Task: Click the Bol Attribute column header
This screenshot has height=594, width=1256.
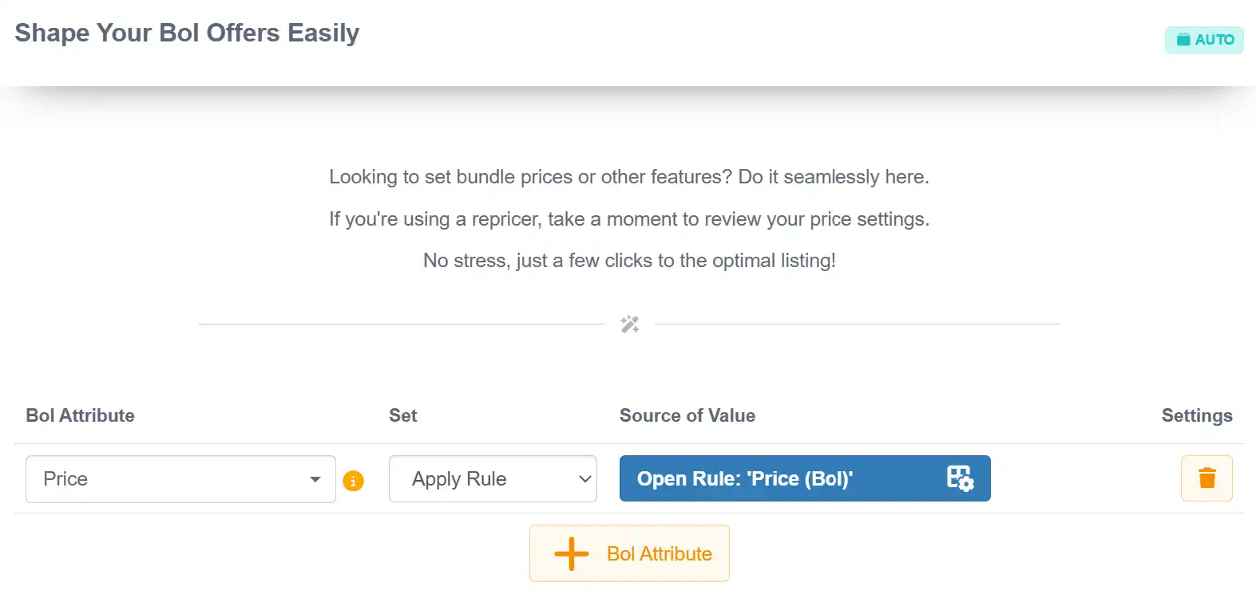Action: click(x=80, y=415)
